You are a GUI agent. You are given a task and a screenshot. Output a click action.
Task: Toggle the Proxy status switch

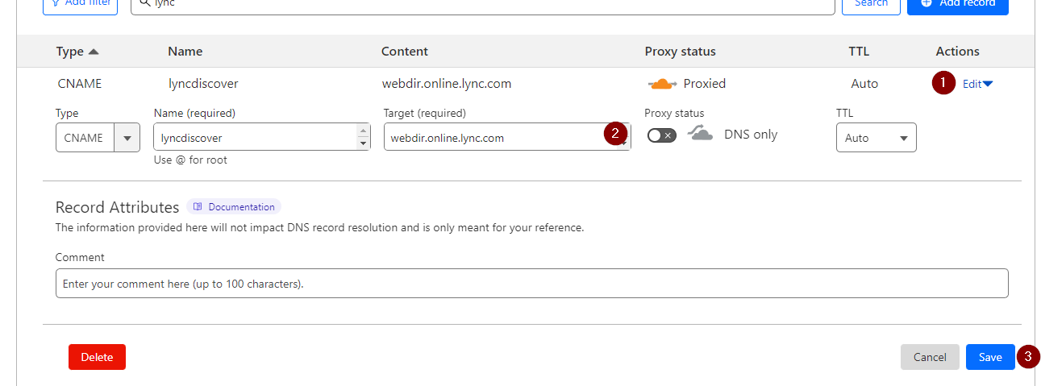(x=661, y=135)
